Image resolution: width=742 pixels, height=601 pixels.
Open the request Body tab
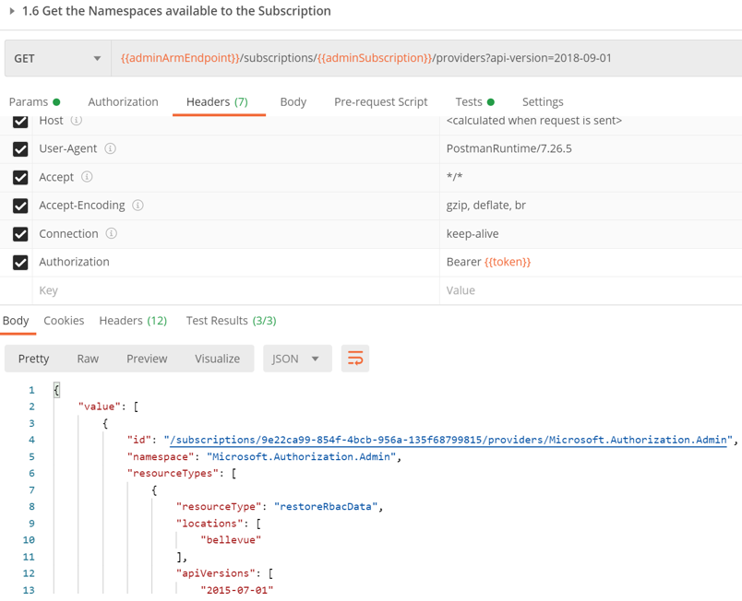tap(293, 102)
